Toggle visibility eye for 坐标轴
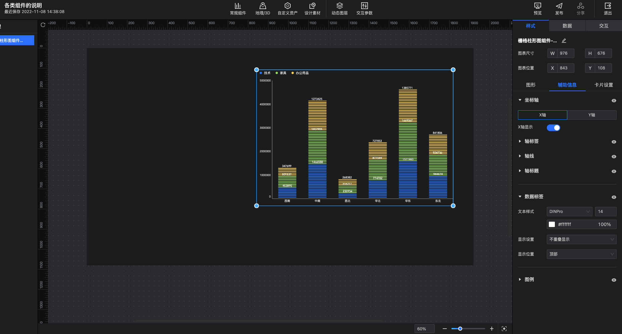Image resolution: width=622 pixels, height=334 pixels. 614,100
